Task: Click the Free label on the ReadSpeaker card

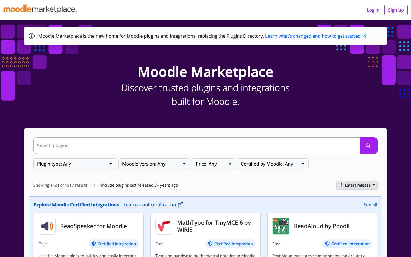Action: pos(43,244)
